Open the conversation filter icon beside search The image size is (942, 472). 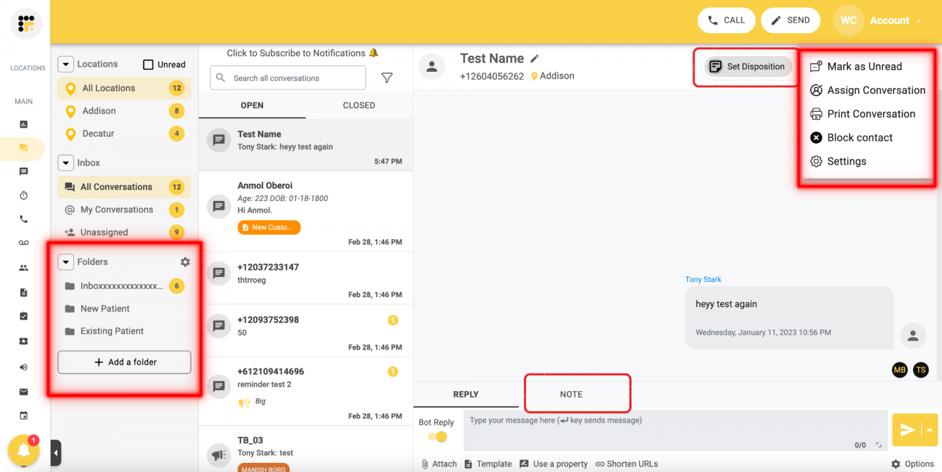tap(386, 78)
